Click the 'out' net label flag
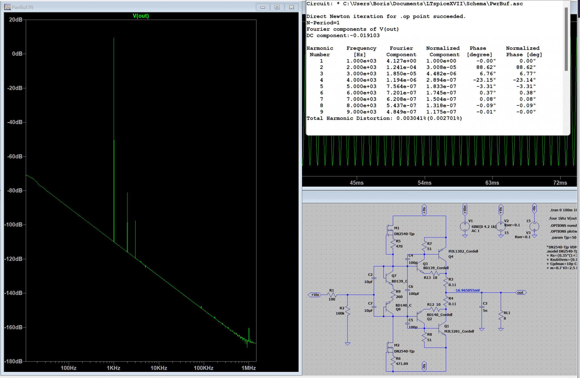This screenshot has width=580, height=378. (521, 292)
